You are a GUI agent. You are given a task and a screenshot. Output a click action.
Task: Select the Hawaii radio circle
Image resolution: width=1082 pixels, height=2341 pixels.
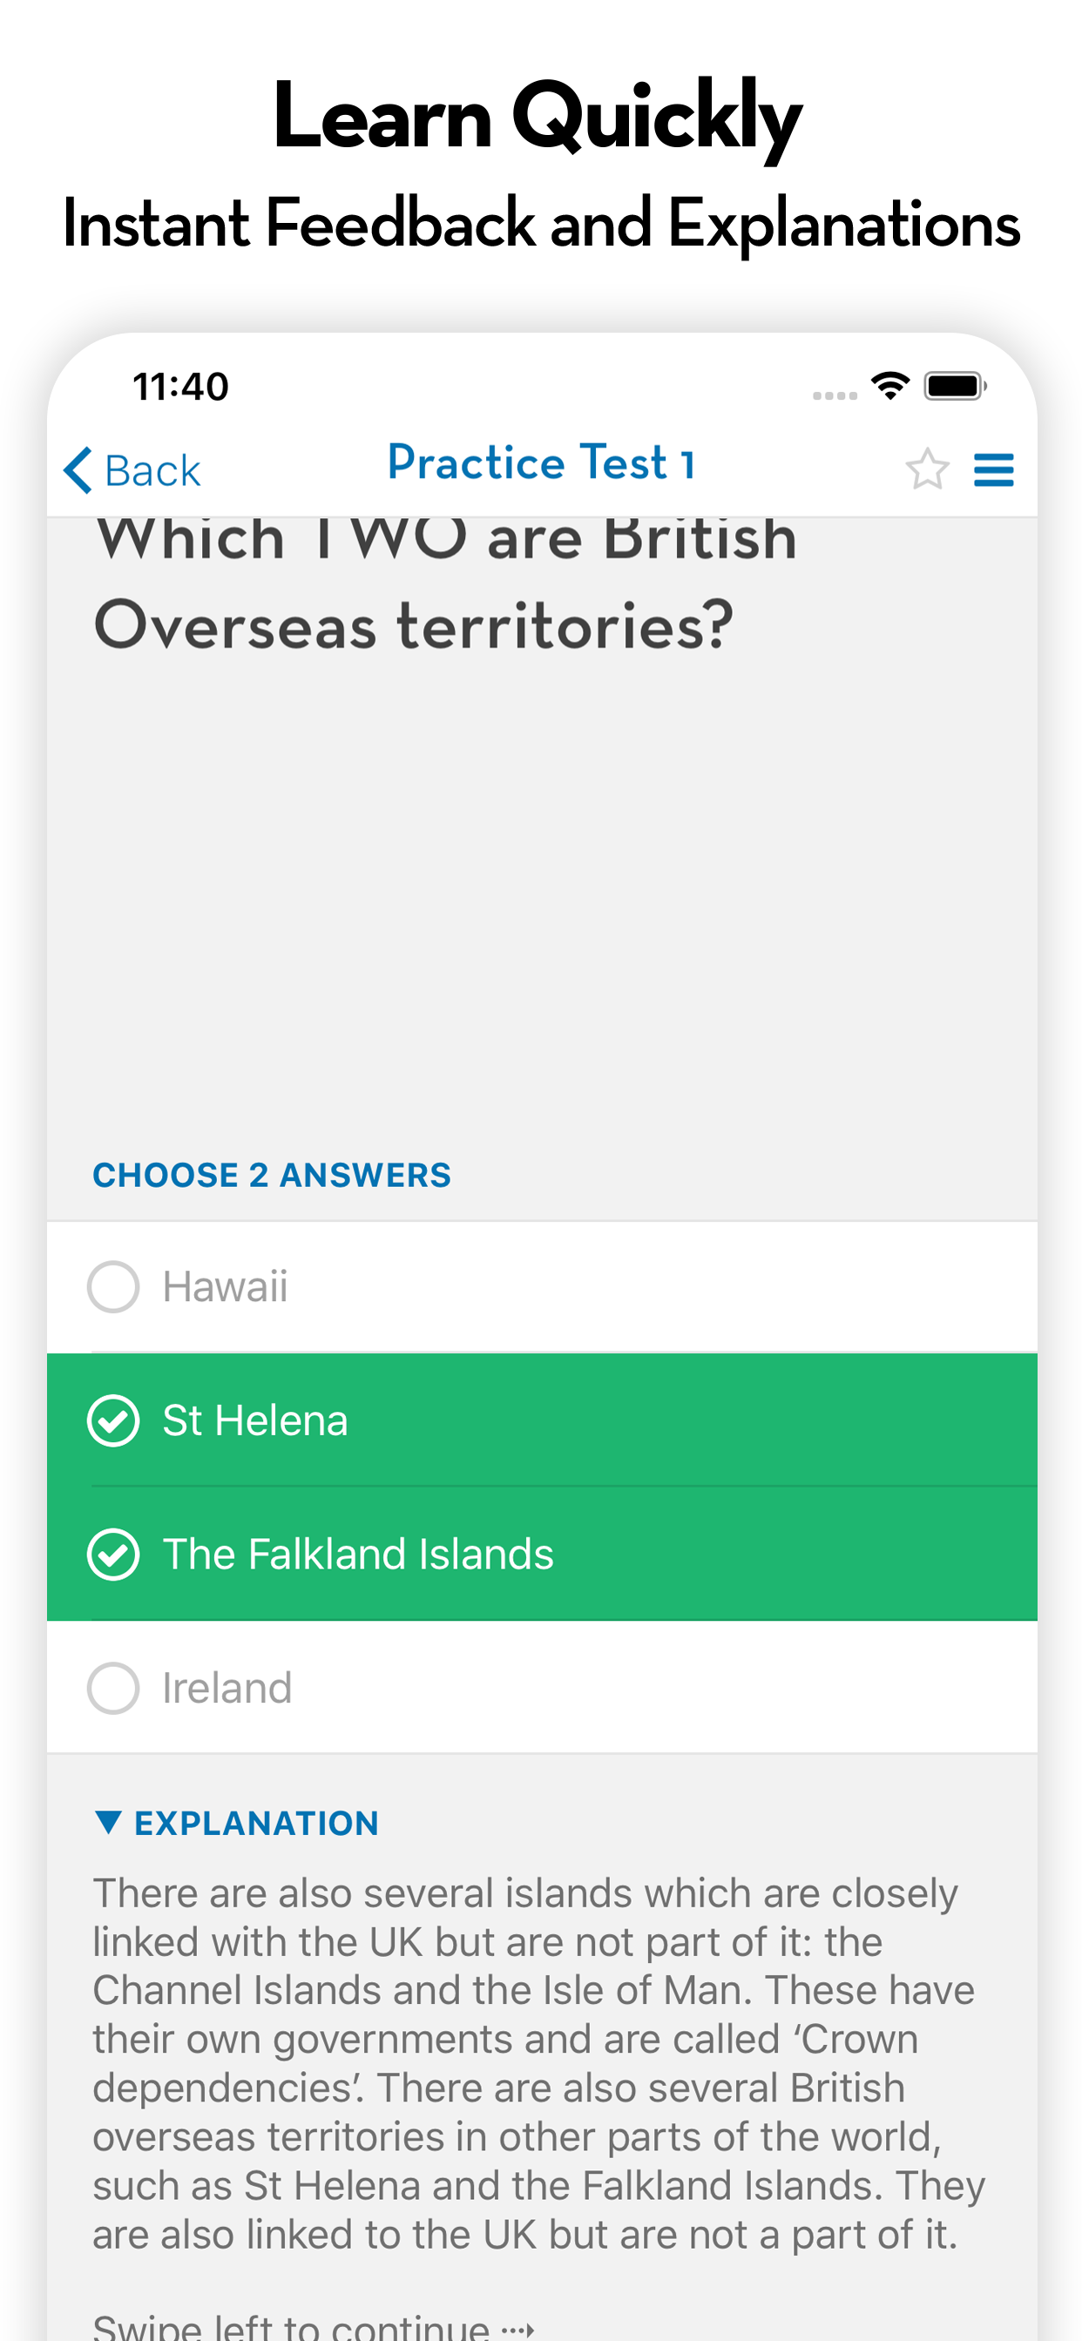tap(112, 1287)
